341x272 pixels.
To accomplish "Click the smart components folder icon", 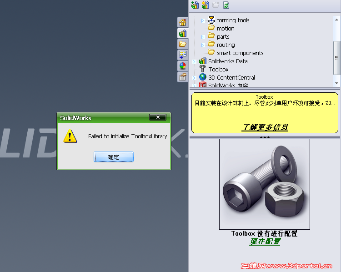I will tap(211, 52).
